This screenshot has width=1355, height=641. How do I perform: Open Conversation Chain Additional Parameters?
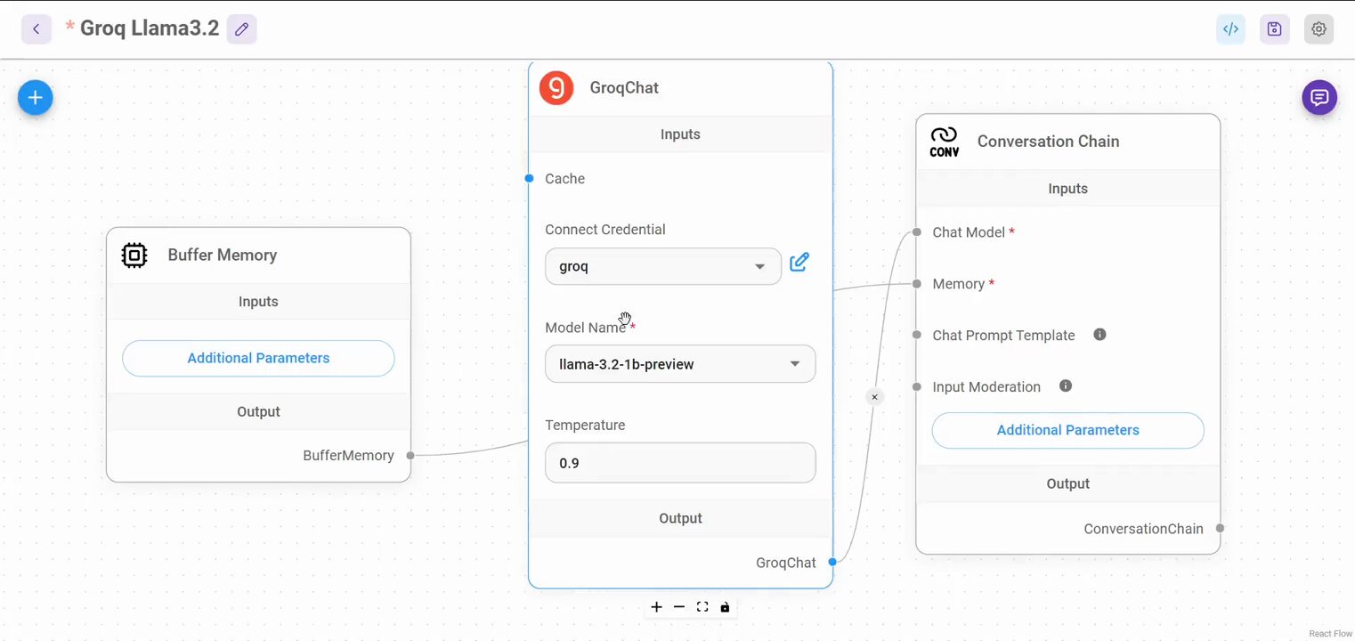1067,430
